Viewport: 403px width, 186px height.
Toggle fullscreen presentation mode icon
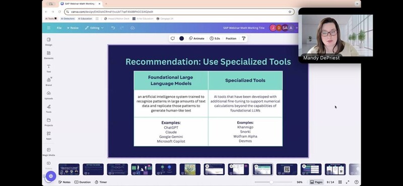click(348, 182)
